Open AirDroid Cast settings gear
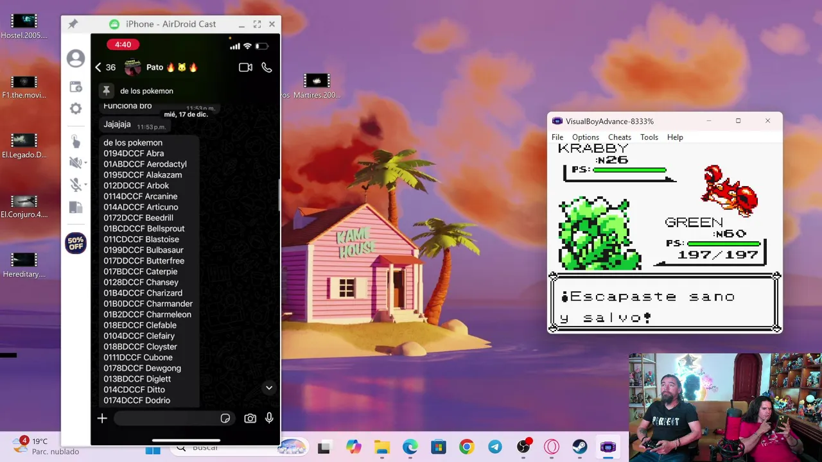 coord(76,108)
